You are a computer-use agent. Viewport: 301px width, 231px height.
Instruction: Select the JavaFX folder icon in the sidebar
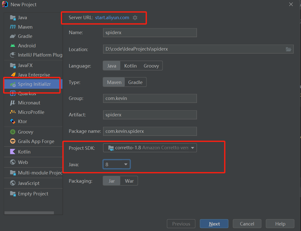(x=13, y=66)
